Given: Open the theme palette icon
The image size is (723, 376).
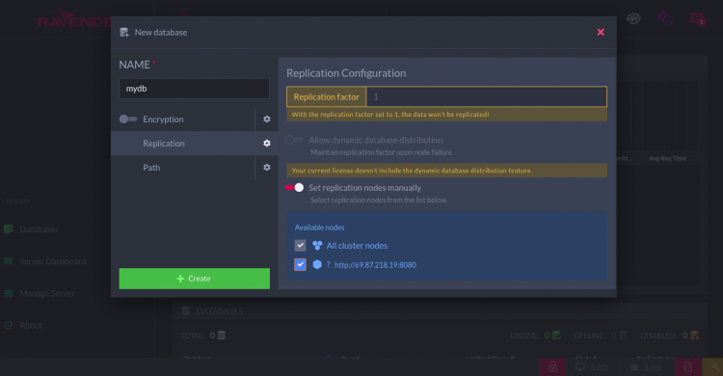Looking at the screenshot, I should [x=633, y=19].
